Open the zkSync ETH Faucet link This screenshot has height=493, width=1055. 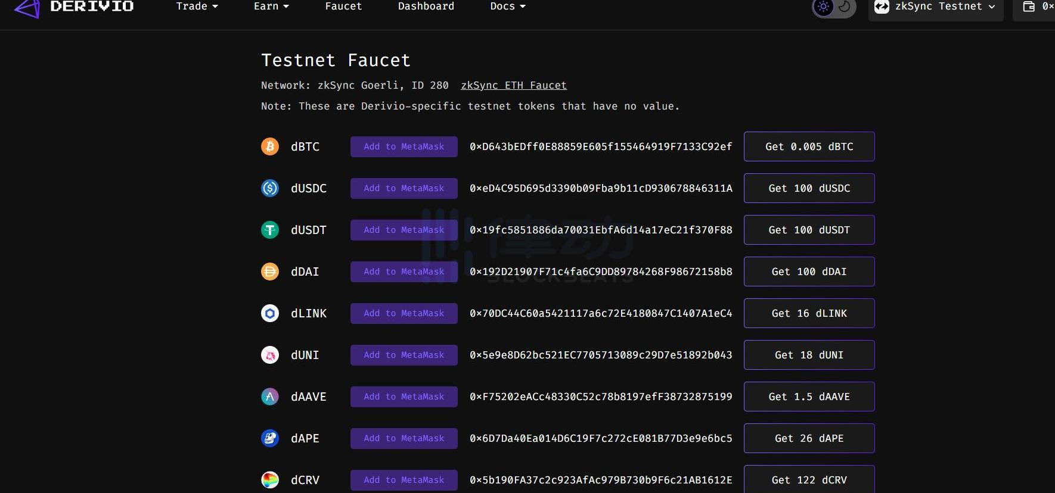click(x=514, y=85)
